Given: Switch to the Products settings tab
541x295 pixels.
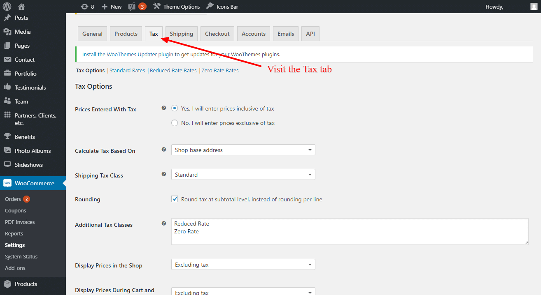Looking at the screenshot, I should (126, 34).
